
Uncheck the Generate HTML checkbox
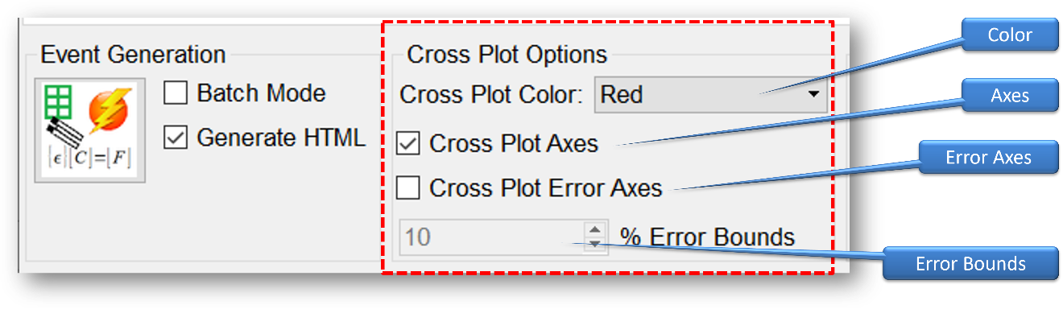(x=175, y=138)
